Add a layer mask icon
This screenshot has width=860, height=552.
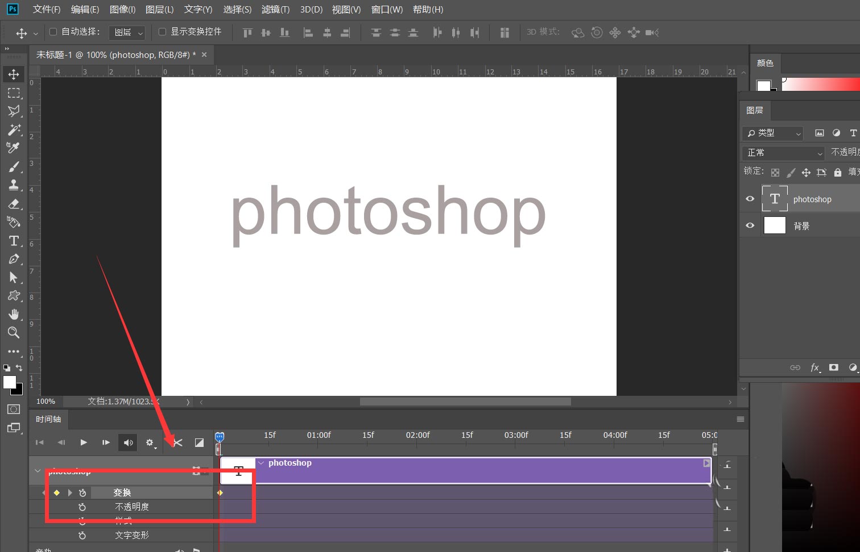coord(834,367)
